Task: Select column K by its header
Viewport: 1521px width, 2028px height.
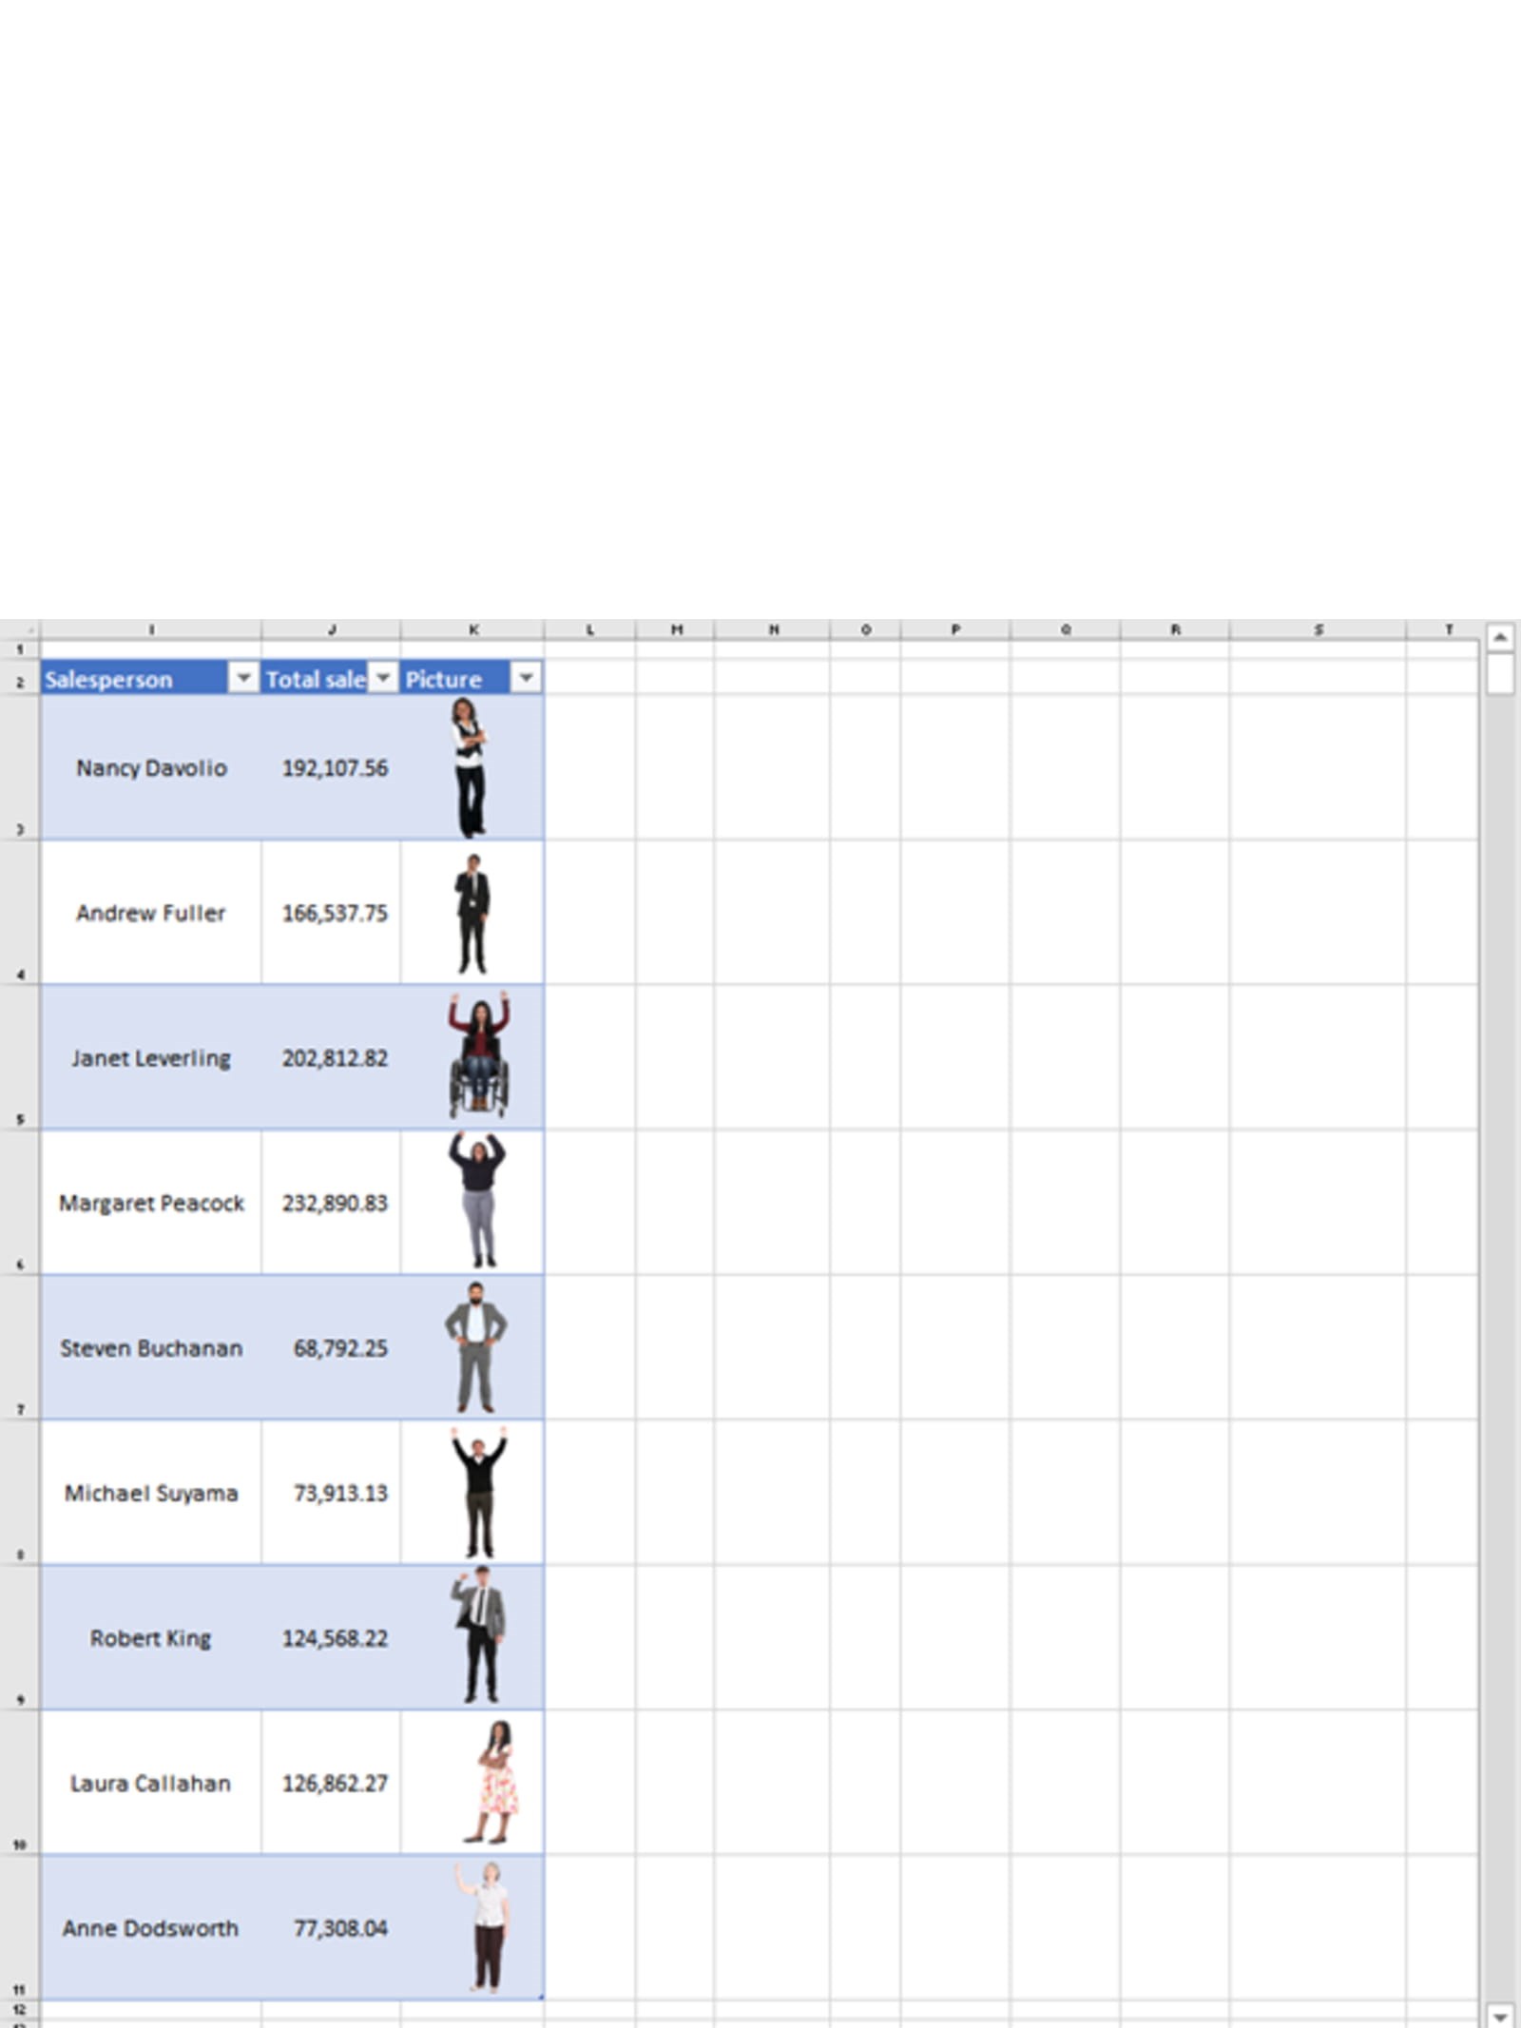Action: [x=472, y=629]
